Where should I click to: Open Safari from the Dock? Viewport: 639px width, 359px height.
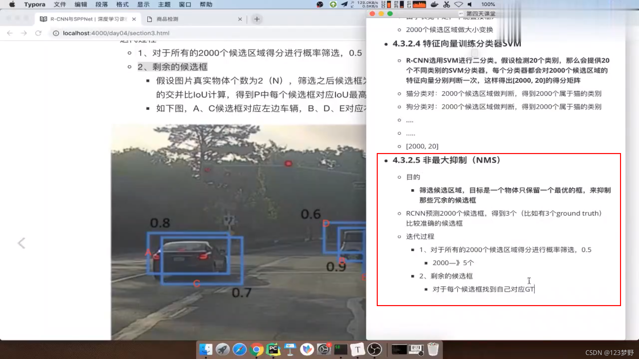pyautogui.click(x=240, y=349)
